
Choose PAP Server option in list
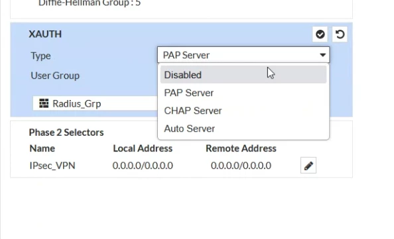click(x=243, y=93)
